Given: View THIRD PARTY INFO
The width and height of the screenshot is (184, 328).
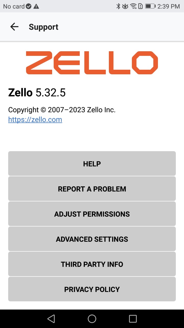Looking at the screenshot, I should tap(92, 264).
